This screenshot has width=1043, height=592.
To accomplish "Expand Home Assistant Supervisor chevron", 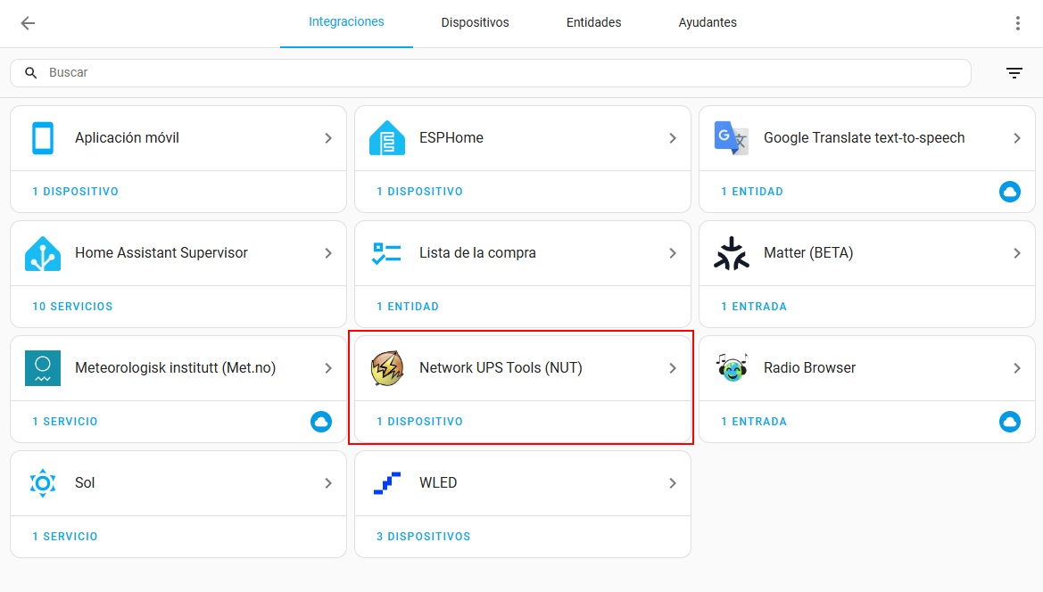I will [328, 253].
